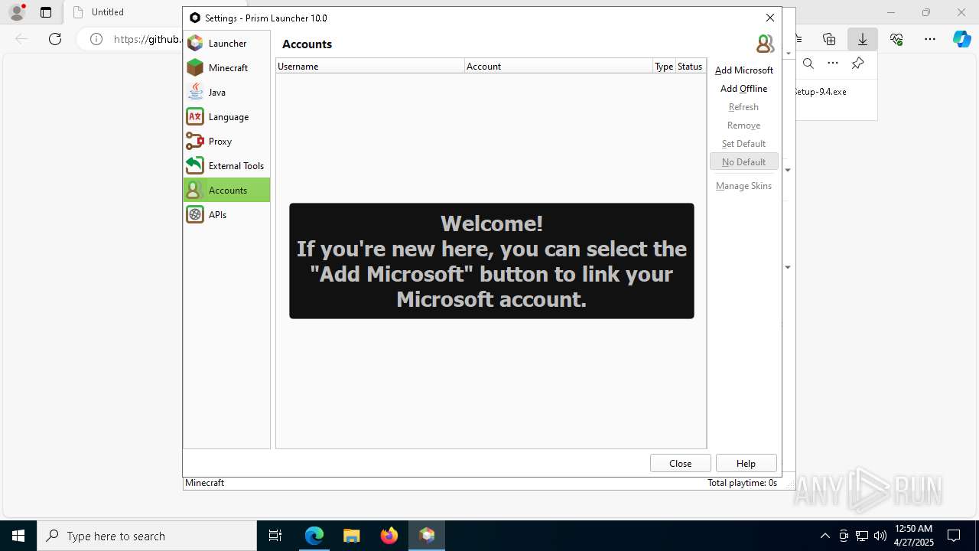
Task: Close the Settings dialog with Close button
Action: coord(680,463)
